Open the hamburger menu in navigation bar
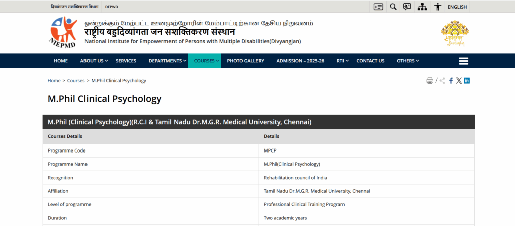Image resolution: width=515 pixels, height=226 pixels. 463,61
